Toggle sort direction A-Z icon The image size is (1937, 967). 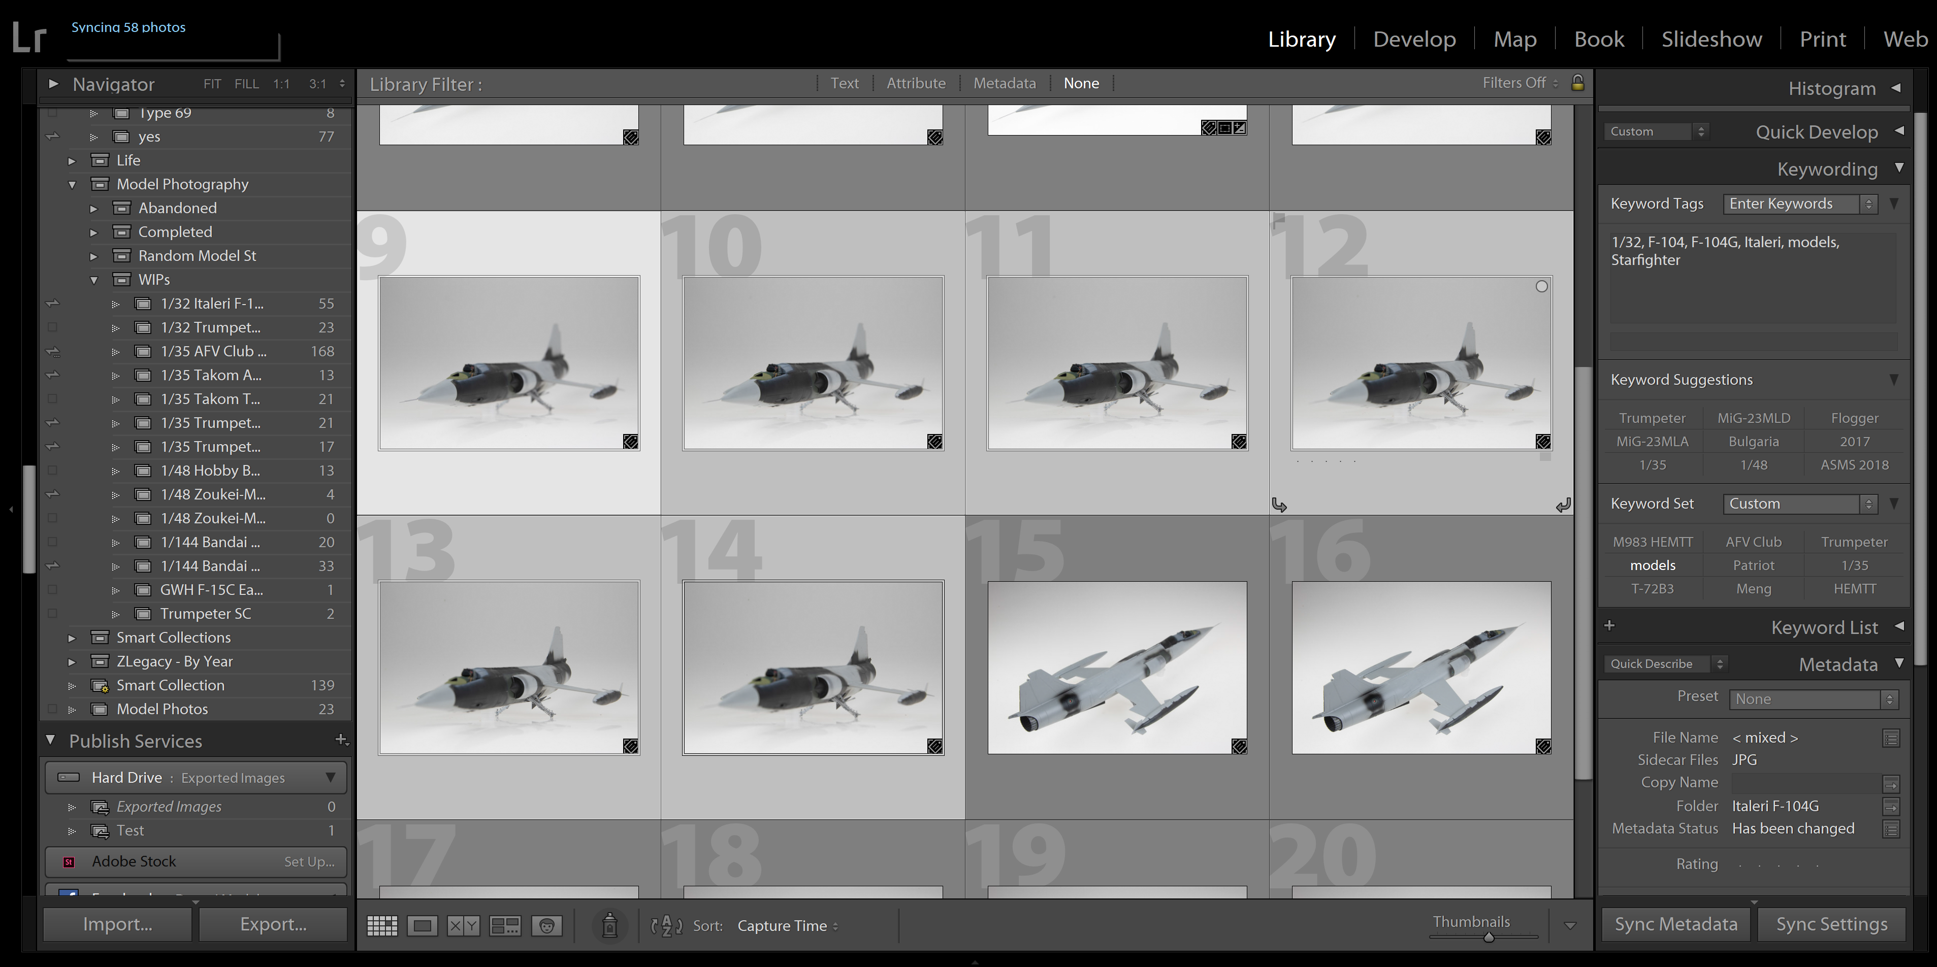[x=666, y=926]
